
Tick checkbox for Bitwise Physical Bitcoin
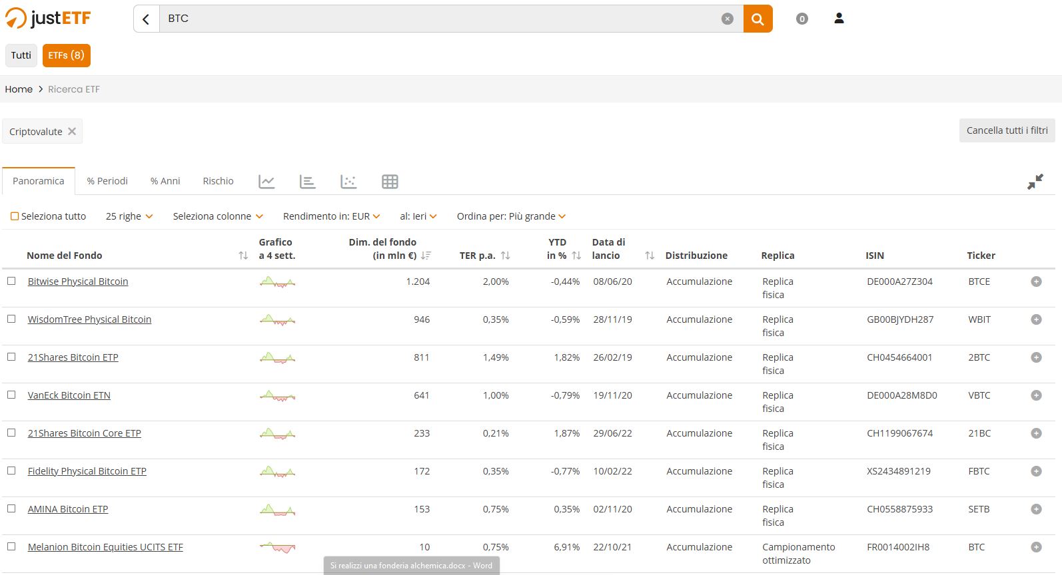click(x=11, y=281)
